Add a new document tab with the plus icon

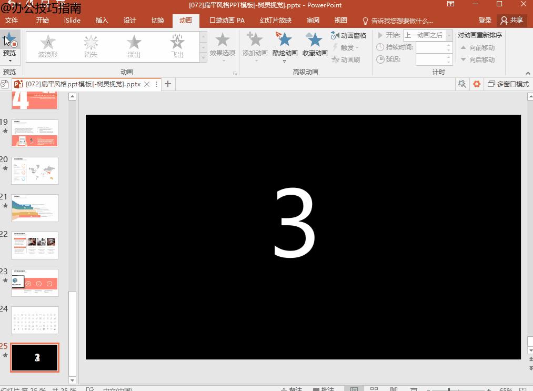point(168,84)
